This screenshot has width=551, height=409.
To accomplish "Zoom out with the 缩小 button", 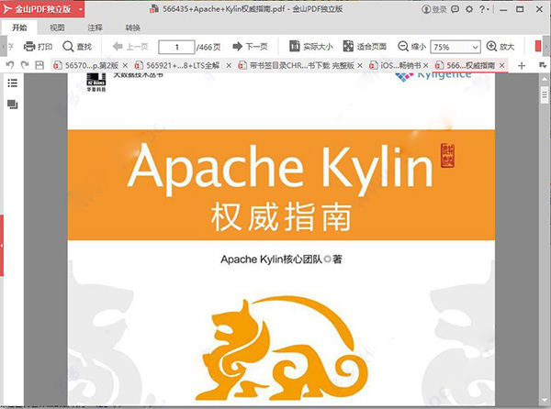I will coord(411,46).
